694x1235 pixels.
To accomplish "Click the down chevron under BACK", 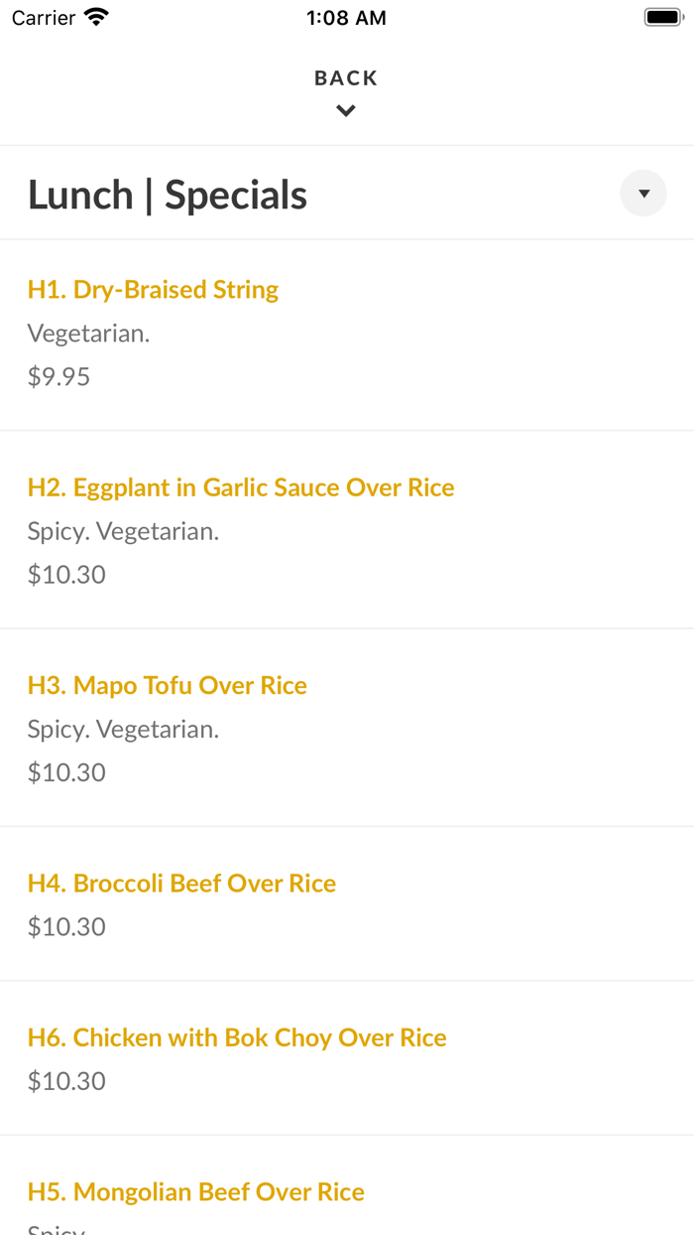I will 346,111.
